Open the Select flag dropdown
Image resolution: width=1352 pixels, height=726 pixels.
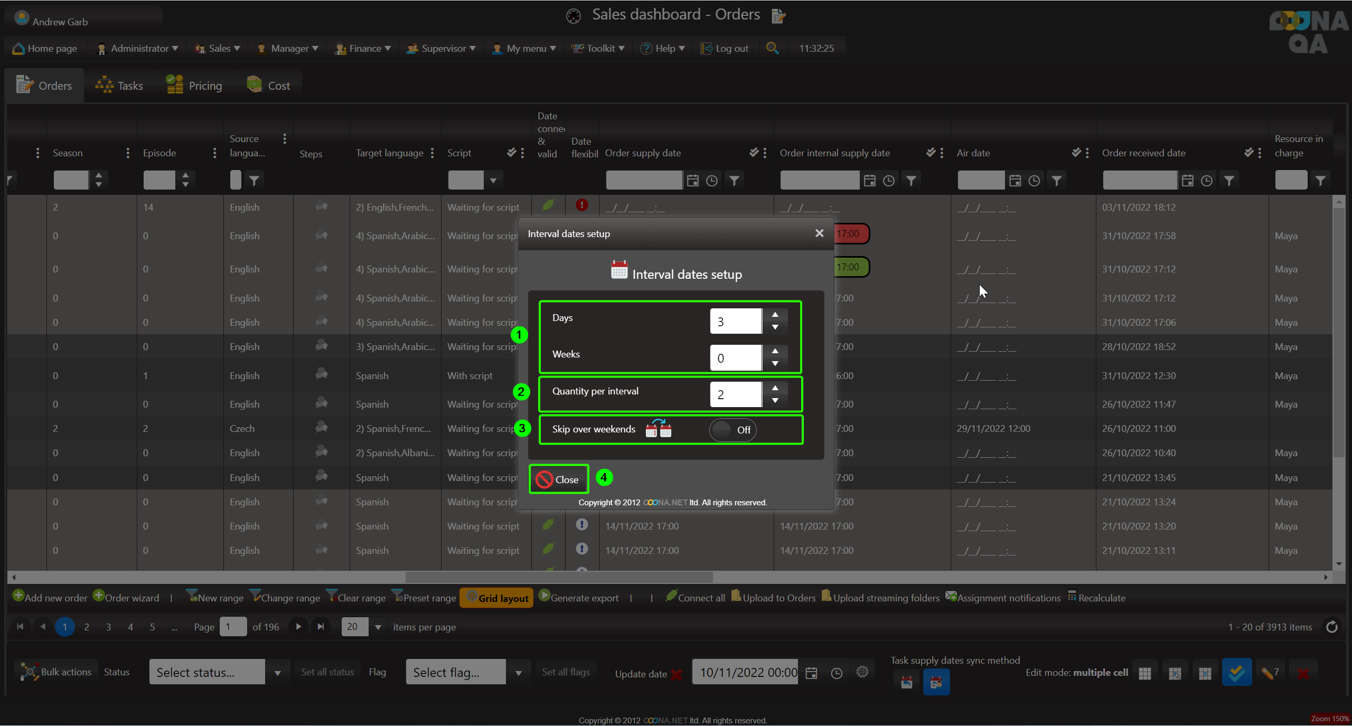(518, 672)
